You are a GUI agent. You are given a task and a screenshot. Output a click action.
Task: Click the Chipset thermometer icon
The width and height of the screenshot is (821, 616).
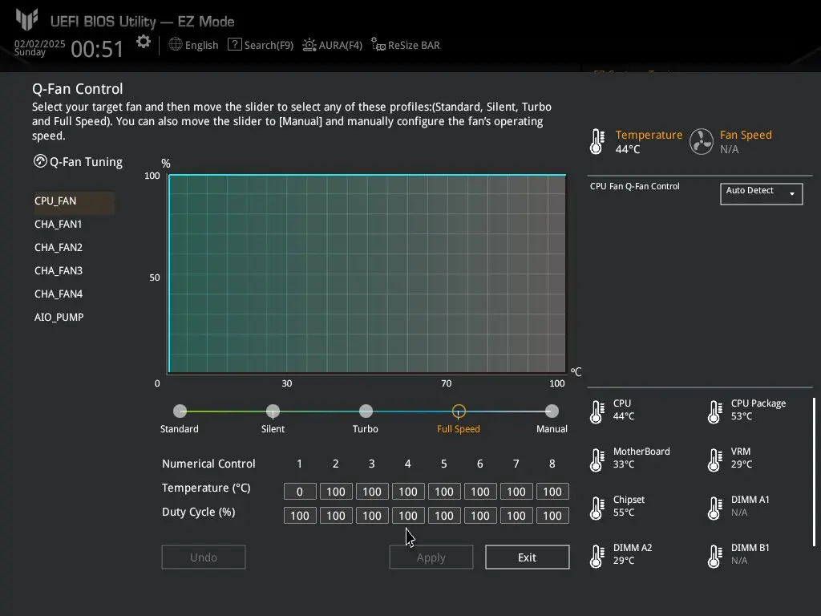click(x=597, y=508)
